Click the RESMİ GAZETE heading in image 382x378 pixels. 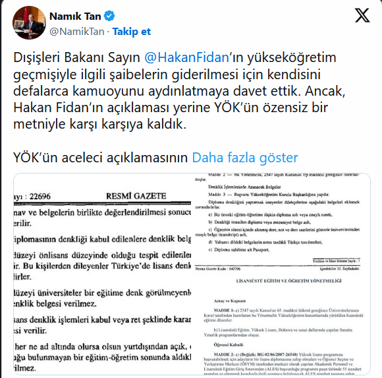136,196
